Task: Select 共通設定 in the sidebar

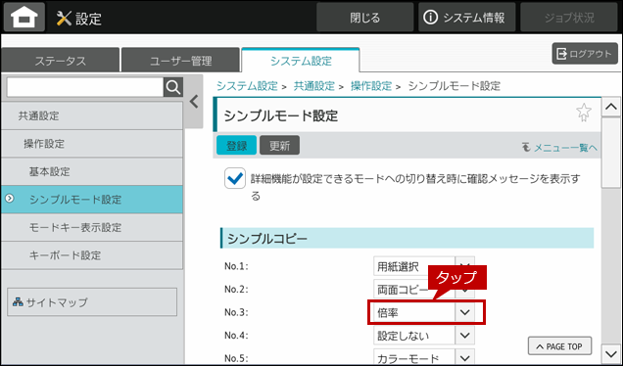Action: (x=92, y=115)
